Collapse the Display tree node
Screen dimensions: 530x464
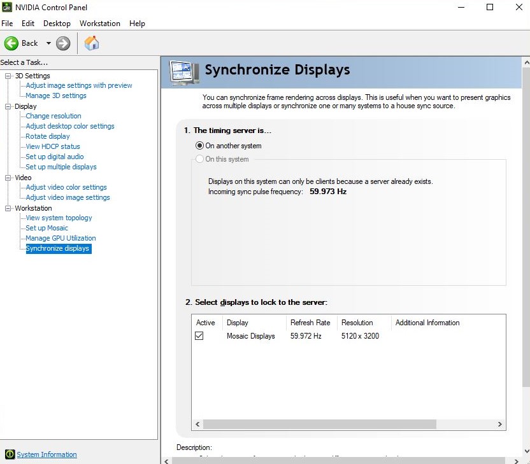8,107
